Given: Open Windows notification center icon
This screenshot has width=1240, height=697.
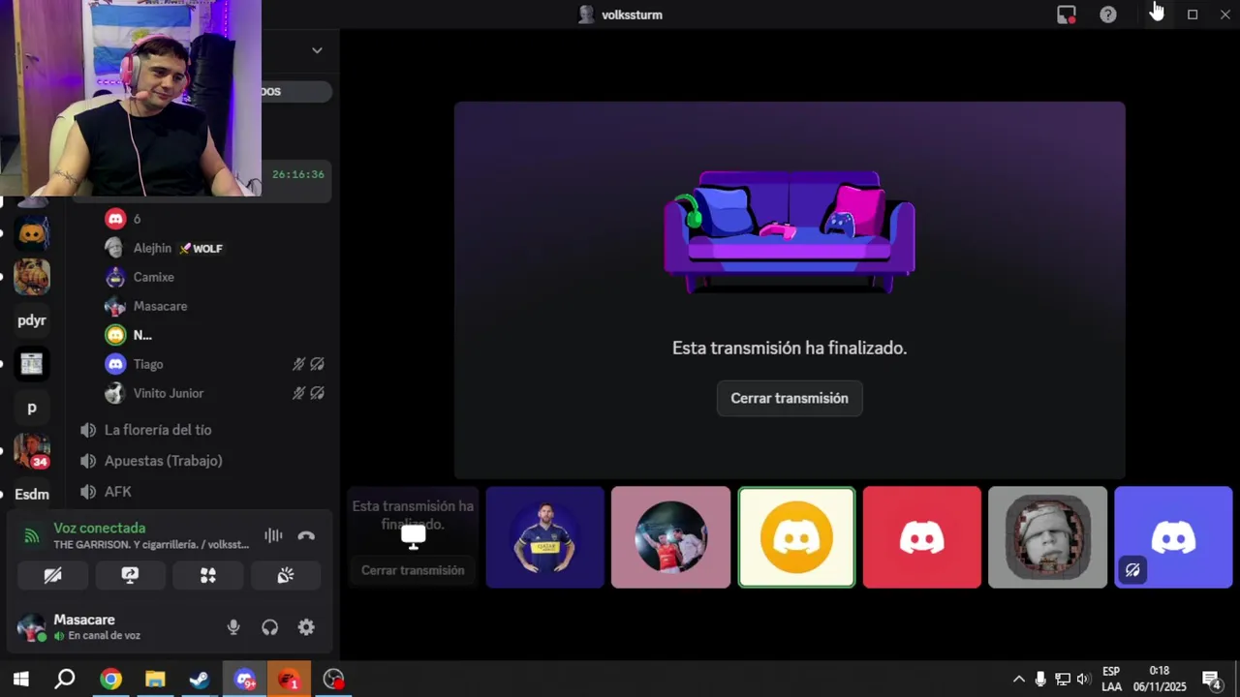Looking at the screenshot, I should (1211, 680).
